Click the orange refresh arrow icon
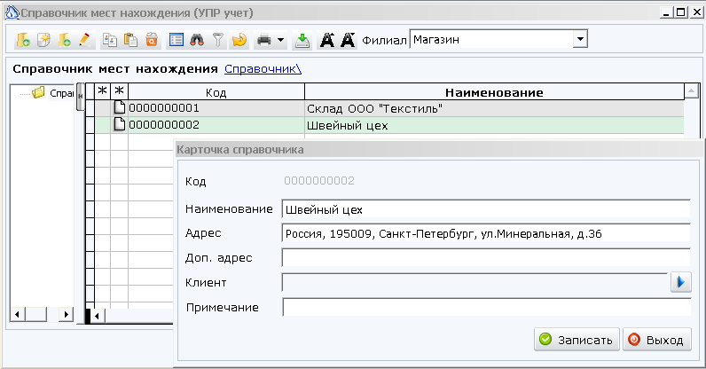This screenshot has height=369, width=706. [x=238, y=41]
